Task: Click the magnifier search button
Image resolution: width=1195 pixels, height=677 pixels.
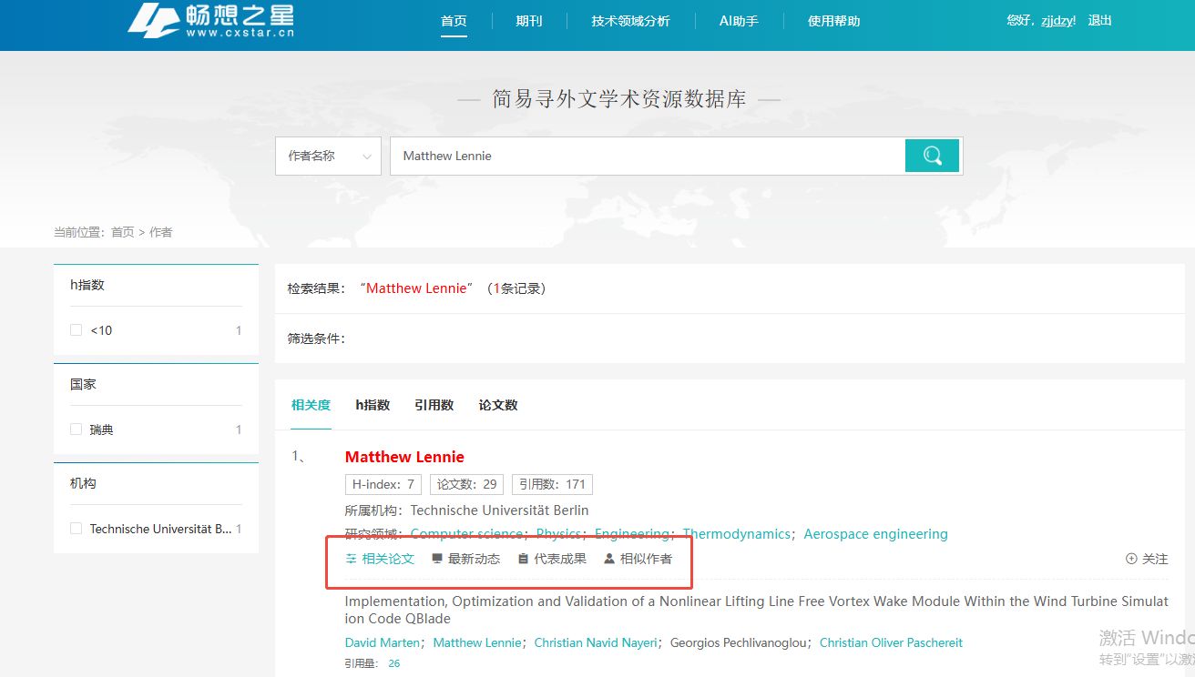Action: click(x=932, y=156)
